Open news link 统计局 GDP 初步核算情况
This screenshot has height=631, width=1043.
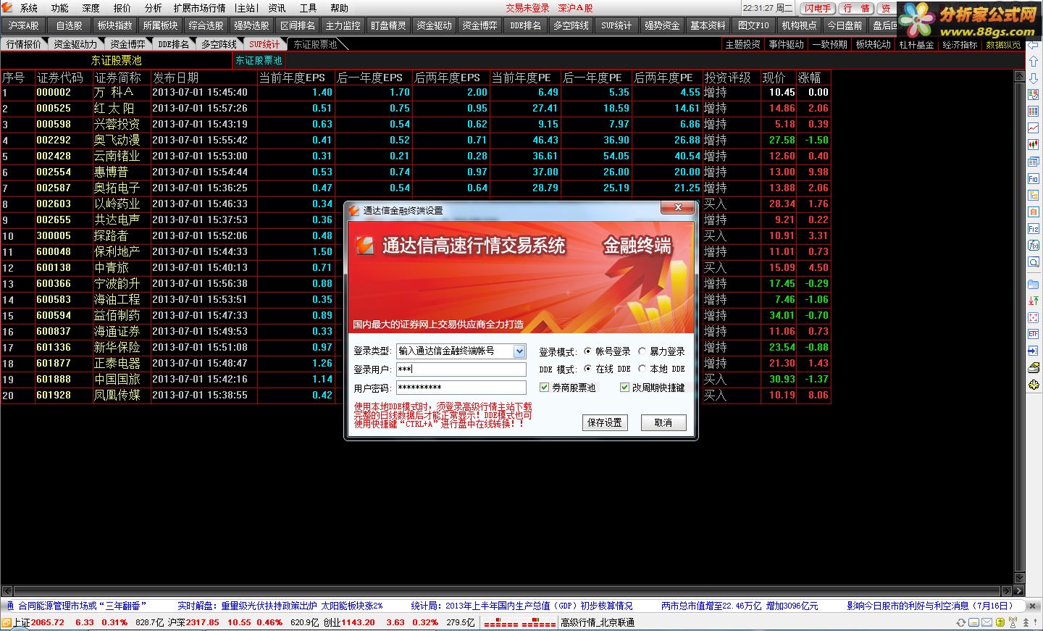coord(521,606)
